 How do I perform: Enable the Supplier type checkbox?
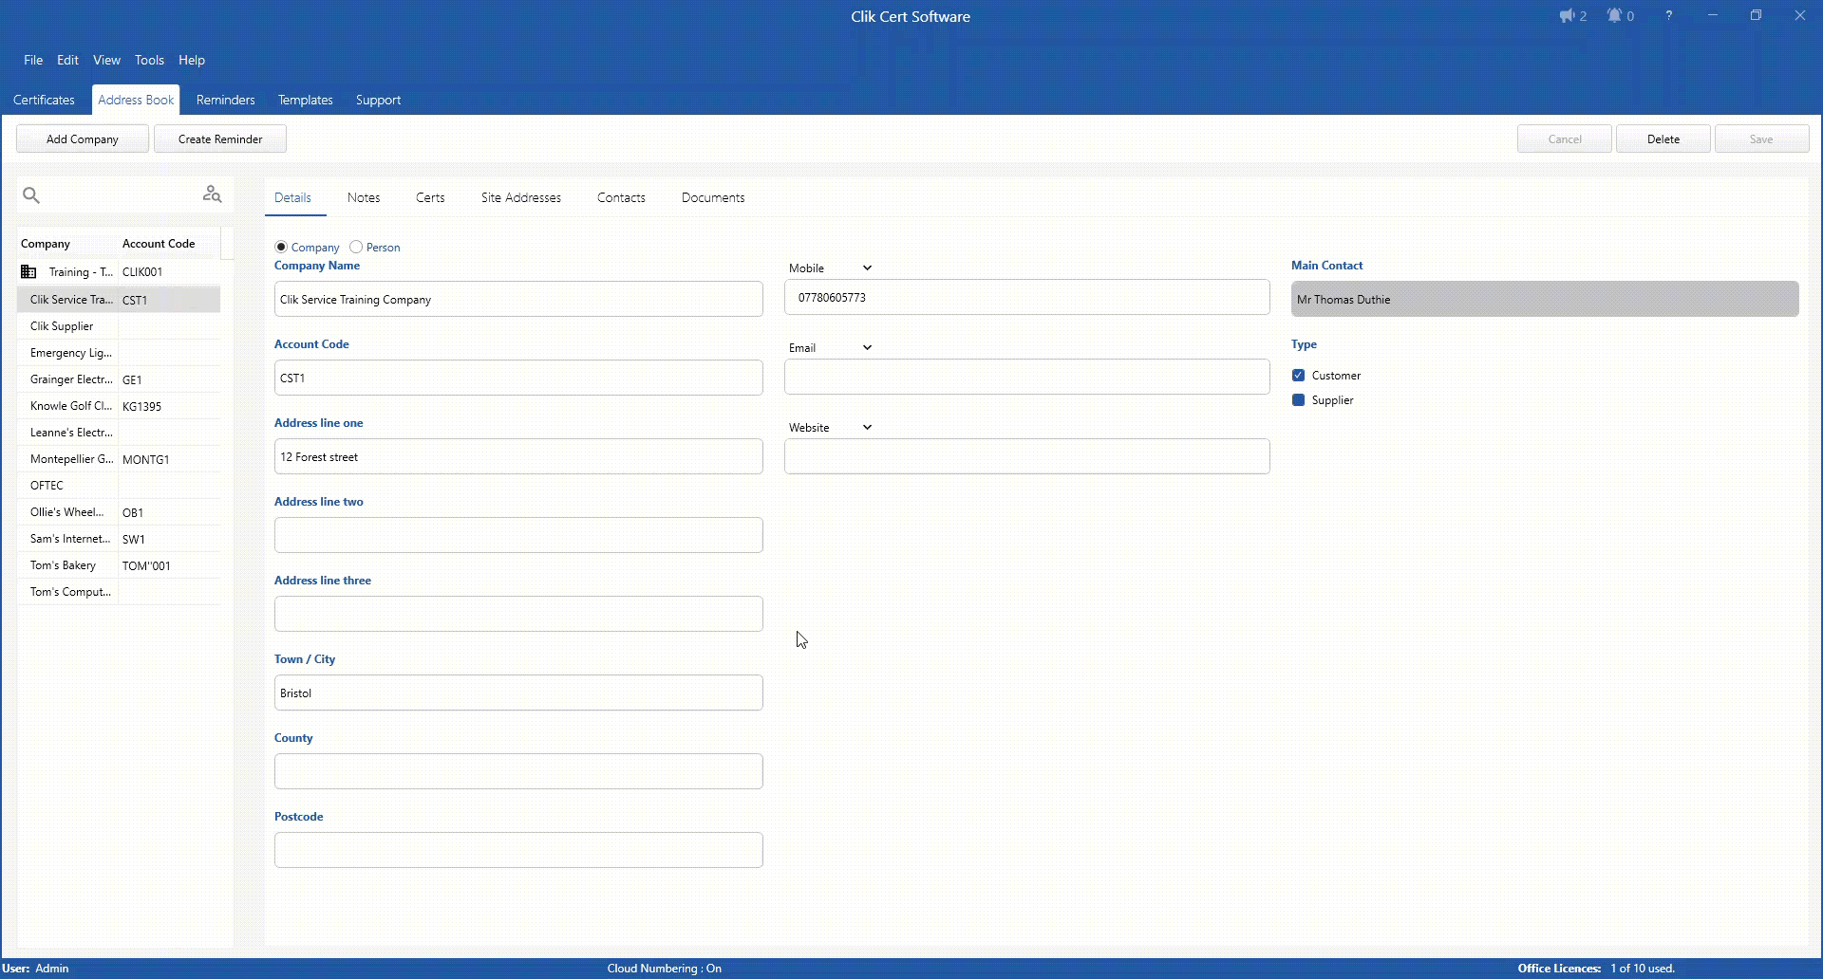coord(1299,399)
